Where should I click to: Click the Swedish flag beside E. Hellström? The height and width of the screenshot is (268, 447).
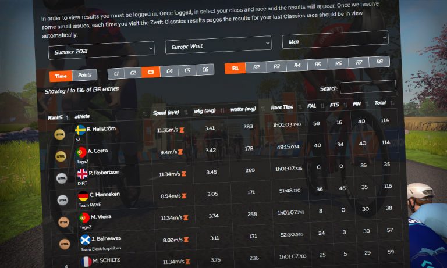tap(80, 130)
